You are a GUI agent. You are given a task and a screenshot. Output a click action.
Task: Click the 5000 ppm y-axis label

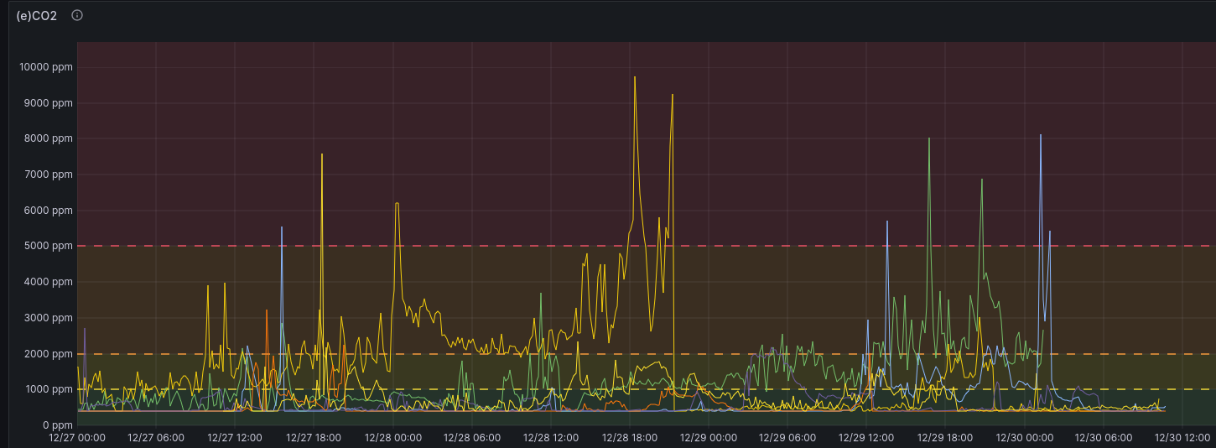49,246
